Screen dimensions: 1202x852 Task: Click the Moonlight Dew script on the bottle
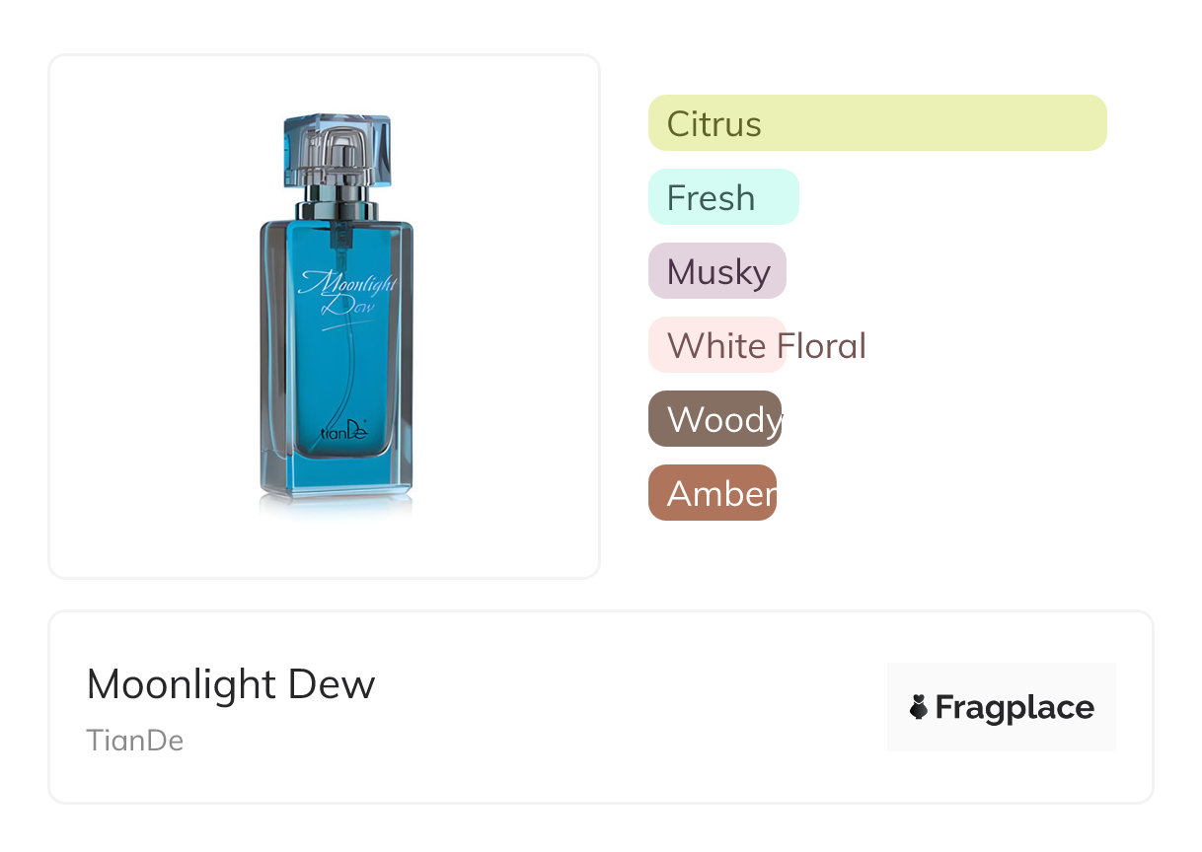pyautogui.click(x=345, y=293)
